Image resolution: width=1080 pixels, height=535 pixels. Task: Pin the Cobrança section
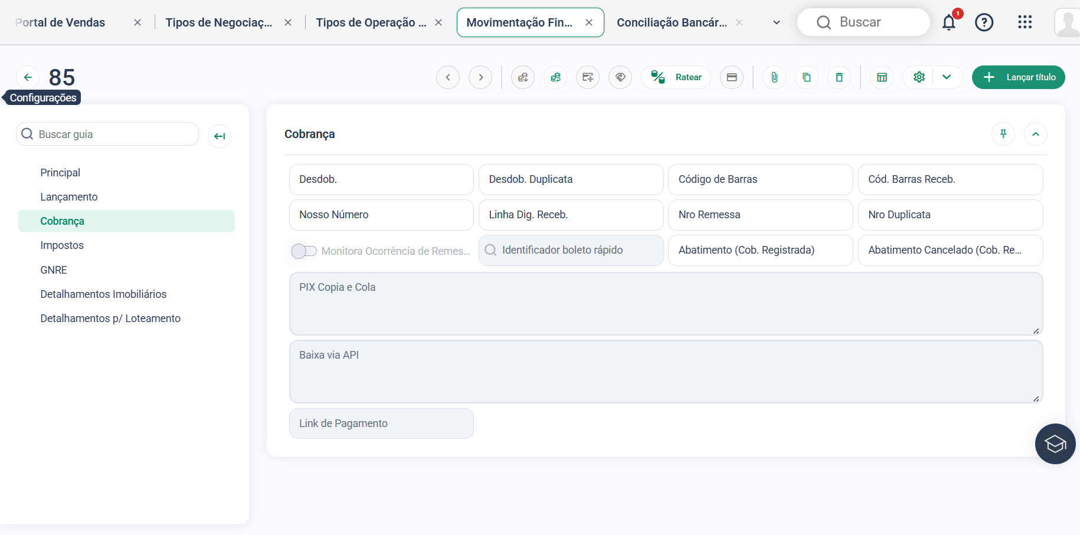[x=1003, y=134]
